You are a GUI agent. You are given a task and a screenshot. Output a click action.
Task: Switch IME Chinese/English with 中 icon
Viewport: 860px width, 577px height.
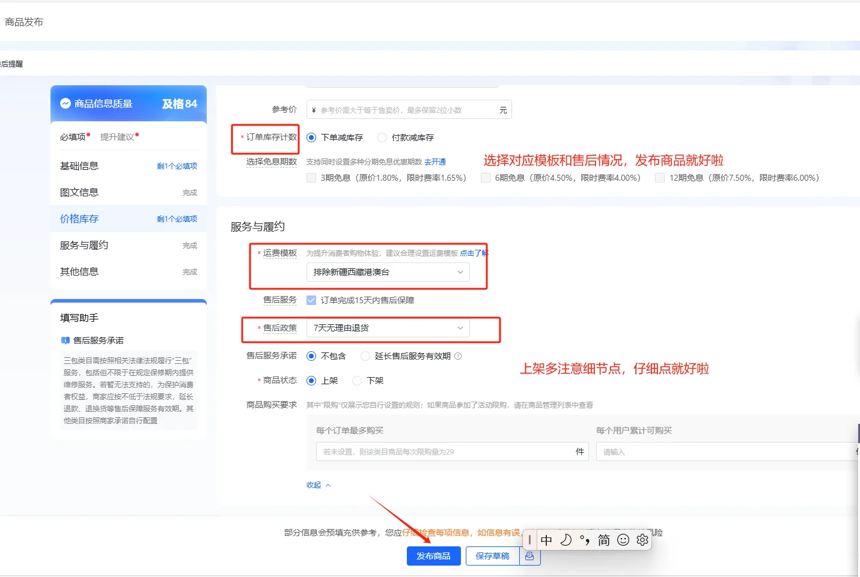coord(546,540)
